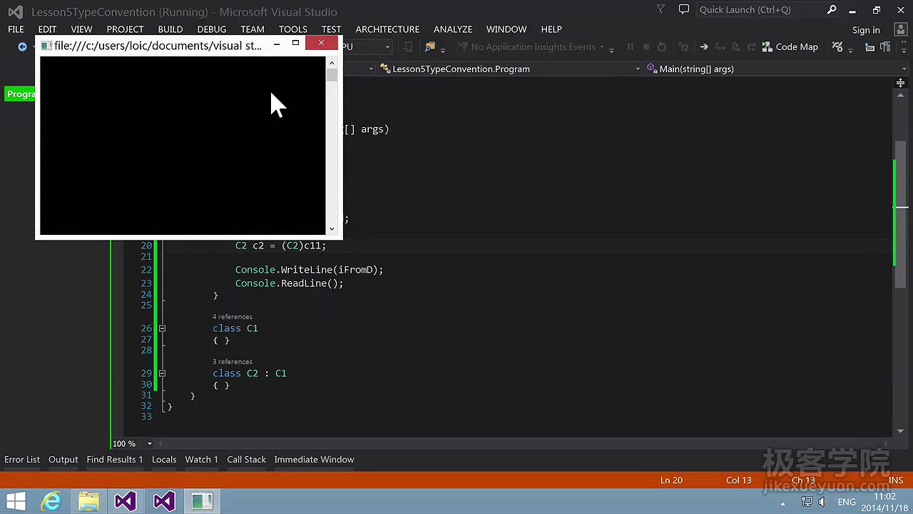Open the HELP menu
The image size is (913, 514).
(x=551, y=29)
